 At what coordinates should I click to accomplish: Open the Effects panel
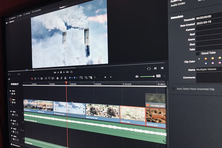pos(19,16)
